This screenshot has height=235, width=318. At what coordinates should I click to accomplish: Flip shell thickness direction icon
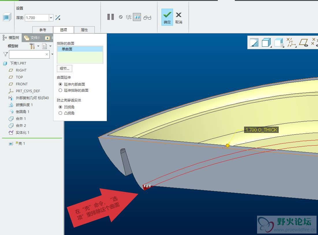click(58, 18)
